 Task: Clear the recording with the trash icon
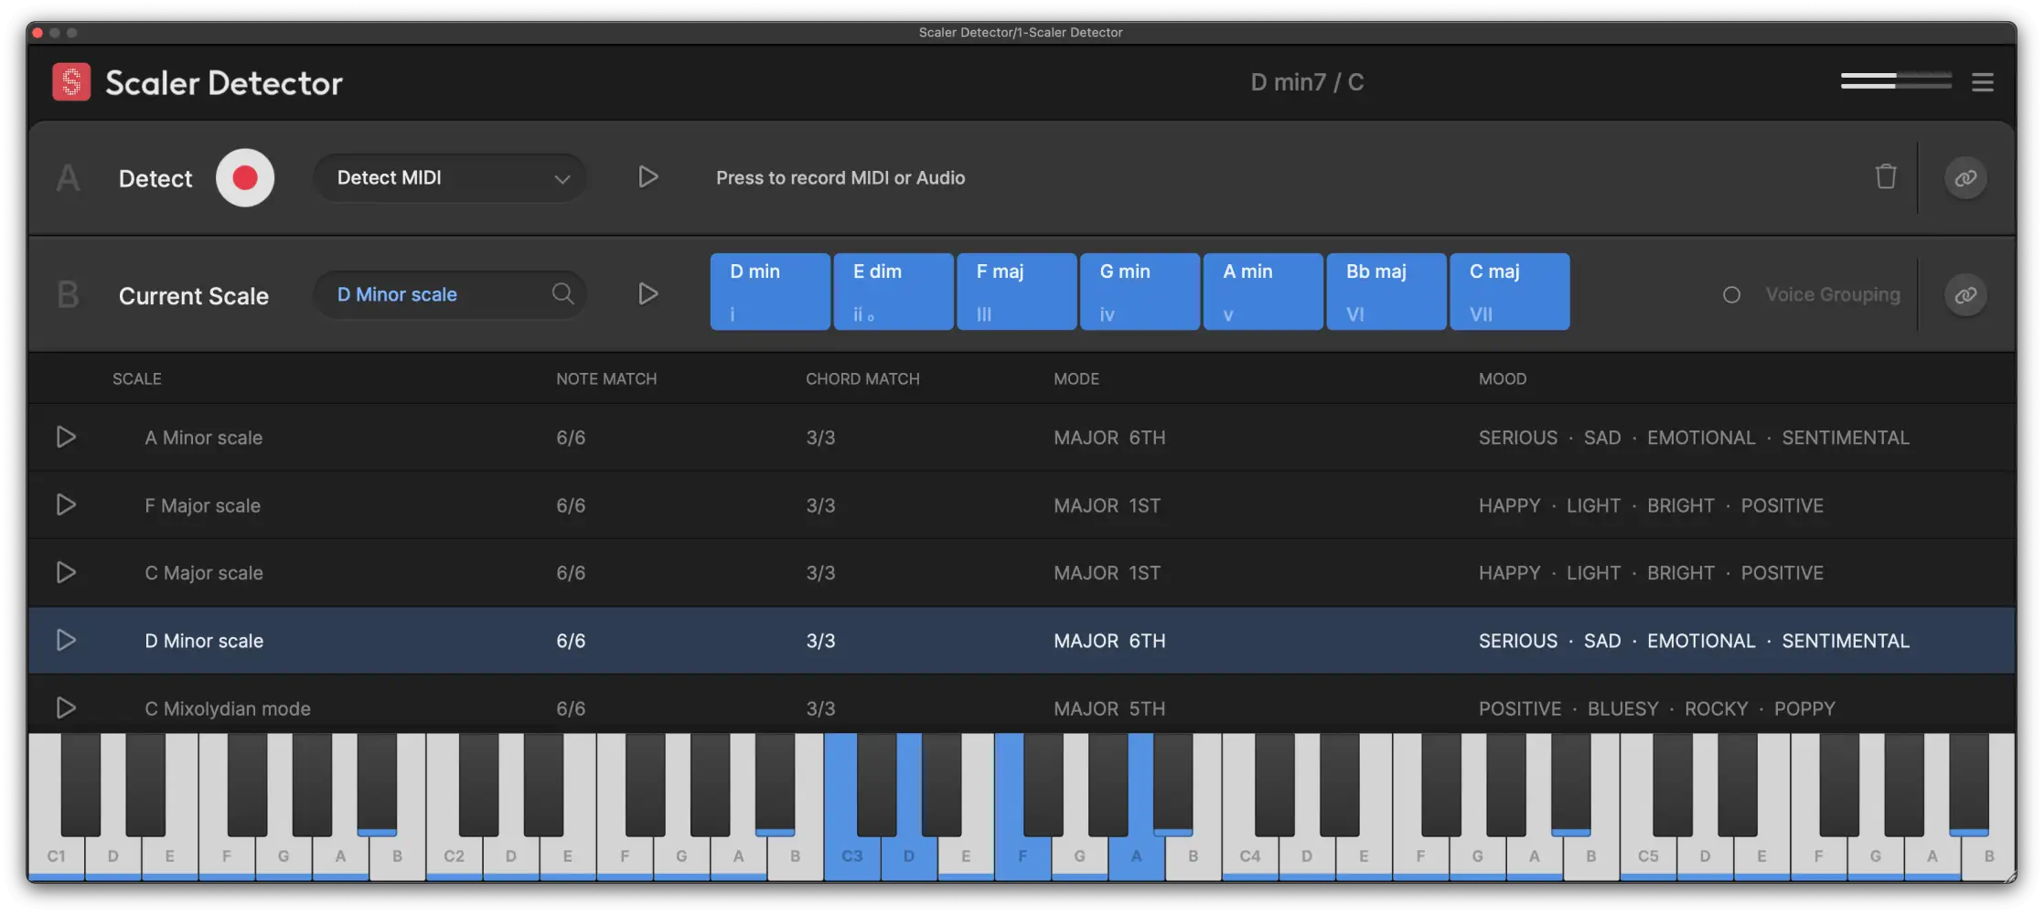pos(1887,177)
